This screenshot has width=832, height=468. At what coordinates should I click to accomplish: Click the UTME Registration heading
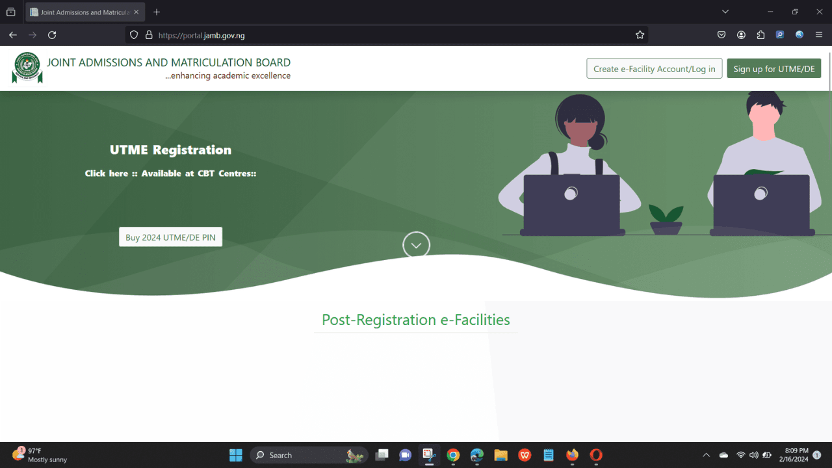170,150
